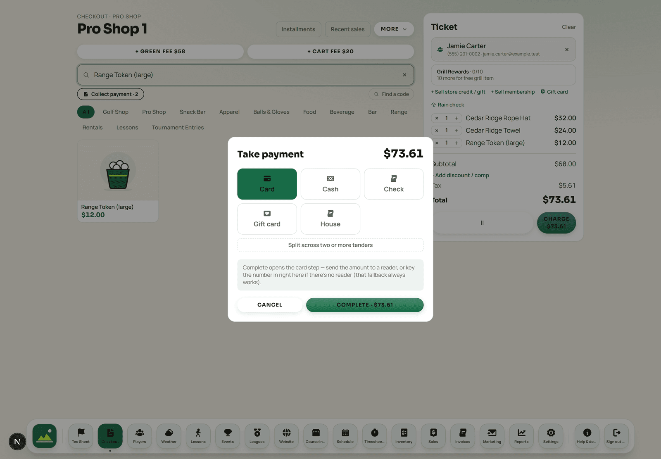The width and height of the screenshot is (661, 459).
Task: Remove Cedar Ridge Towel line item
Action: click(437, 131)
